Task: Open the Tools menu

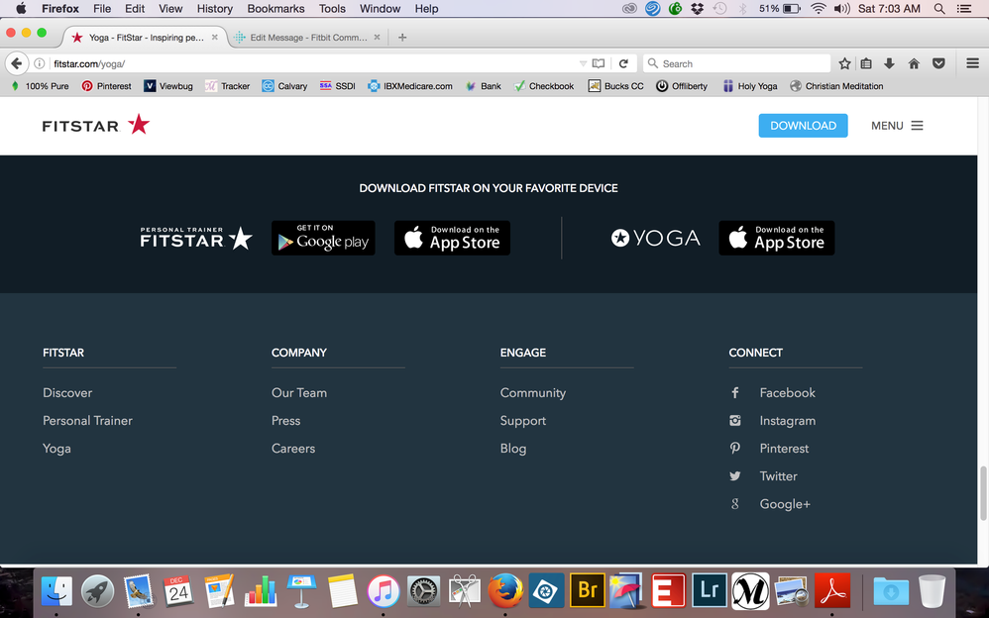Action: coord(332,9)
